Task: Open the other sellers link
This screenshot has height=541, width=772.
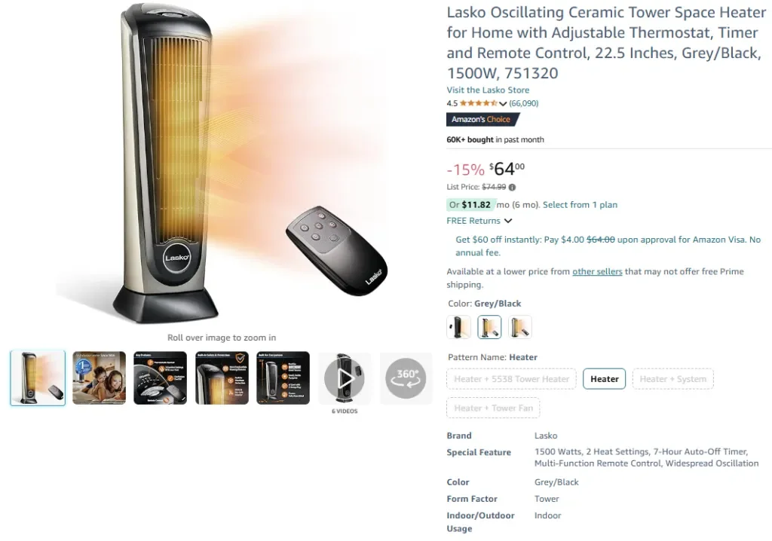Action: click(597, 271)
